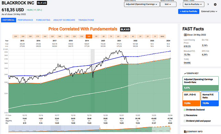The image size is (221, 134).
Task: Select the 15Y time range
Action: coord(52,36)
